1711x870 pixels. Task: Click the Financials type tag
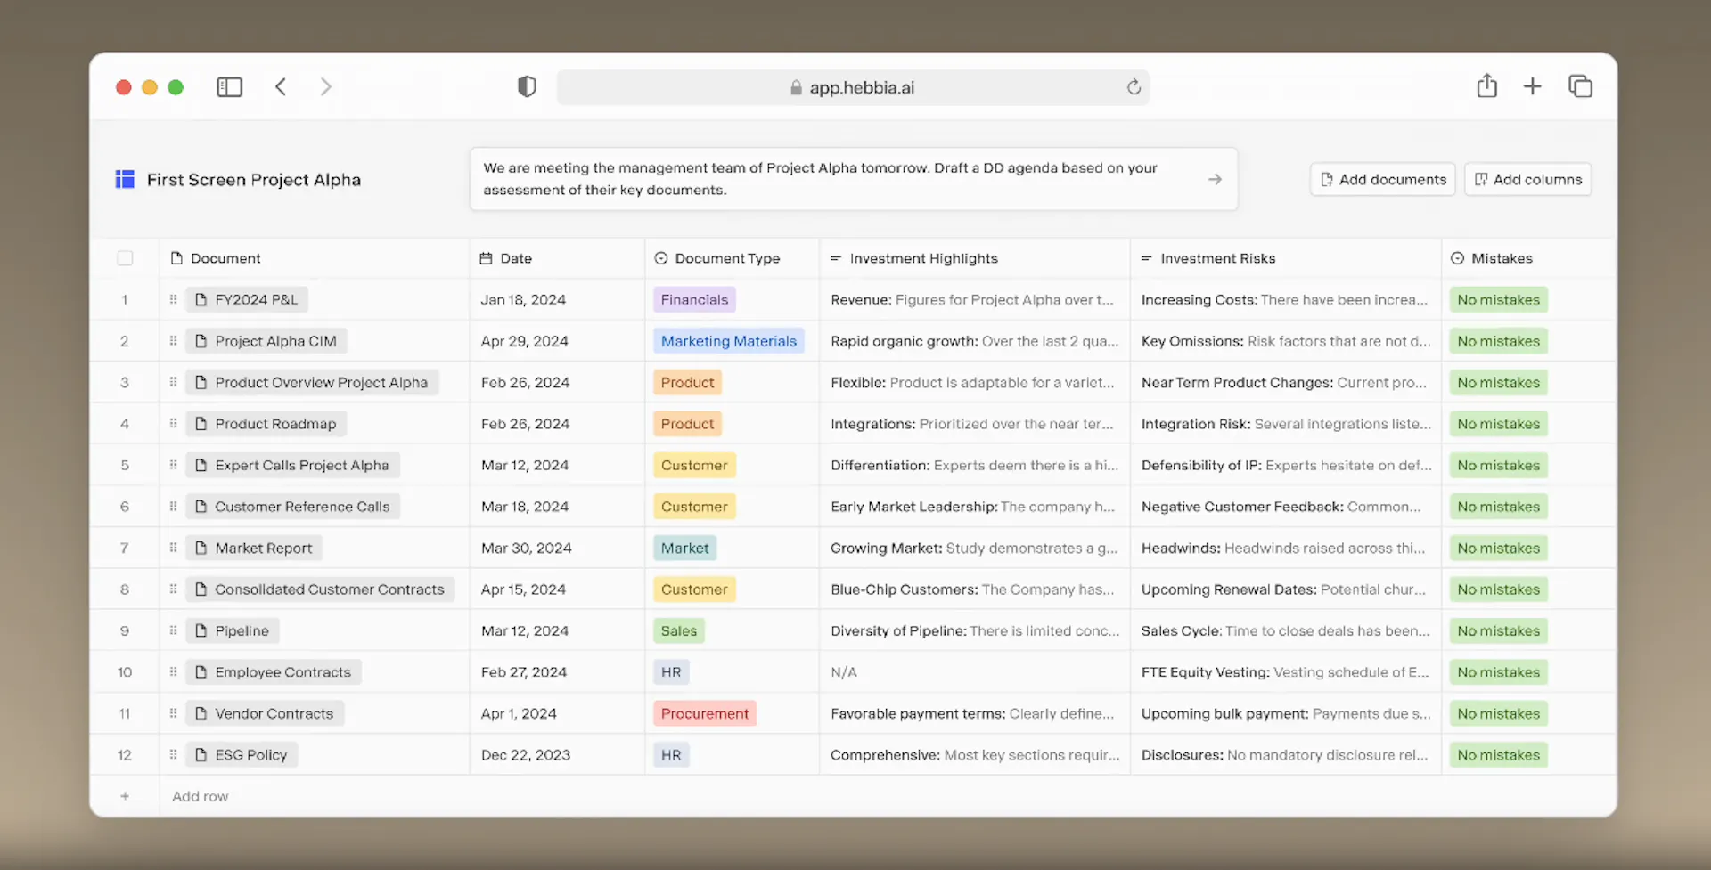(694, 299)
